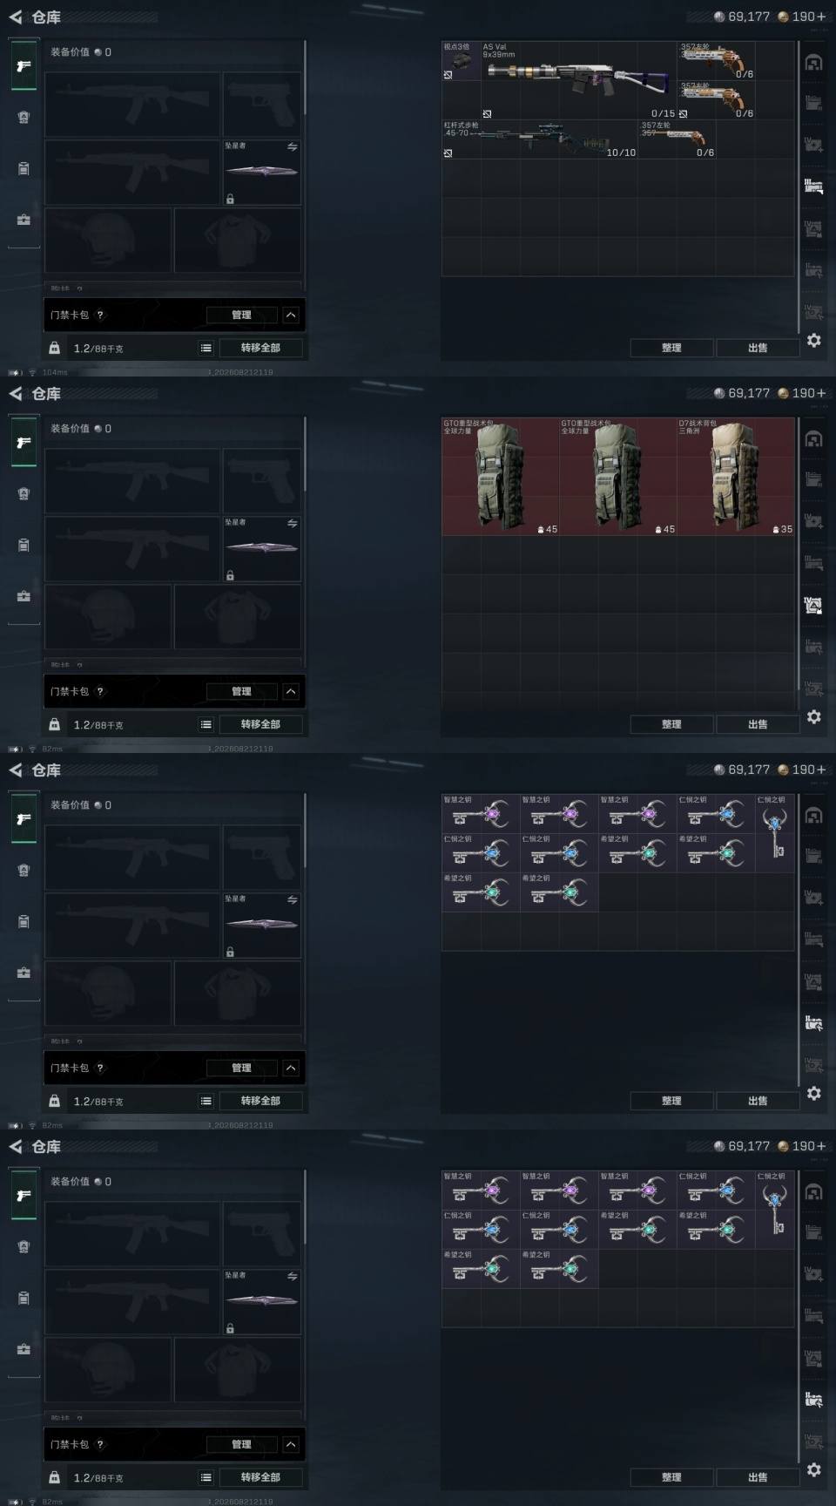The width and height of the screenshot is (836, 1506).
Task: Open 门禁卡包 help icon on backpack page
Action: point(100,691)
